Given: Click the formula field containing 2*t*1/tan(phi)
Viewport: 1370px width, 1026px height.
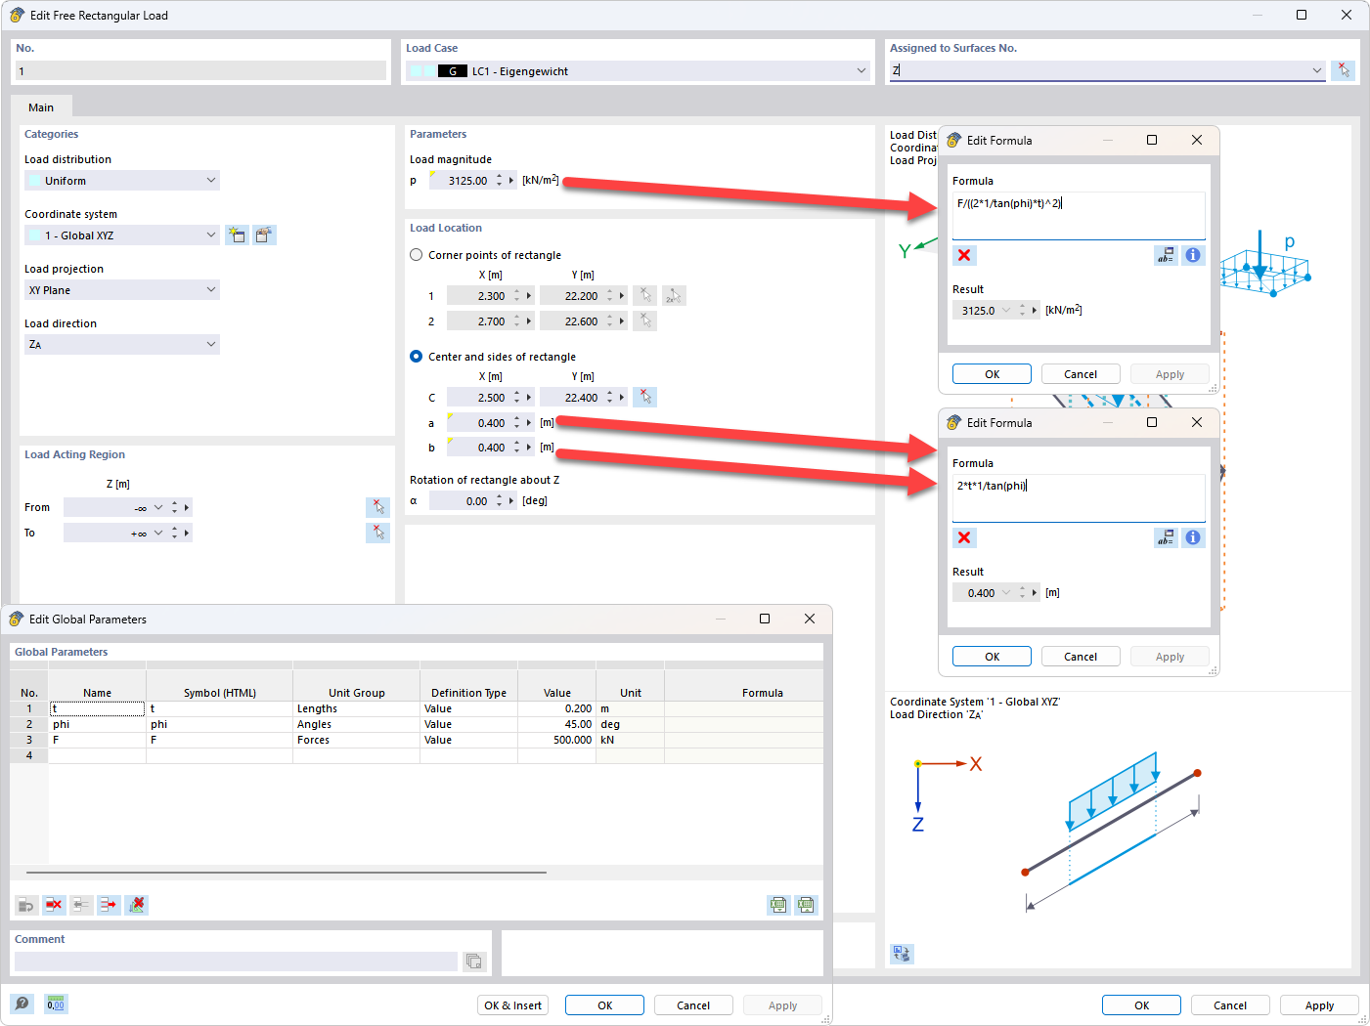Looking at the screenshot, I should point(1079,498).
